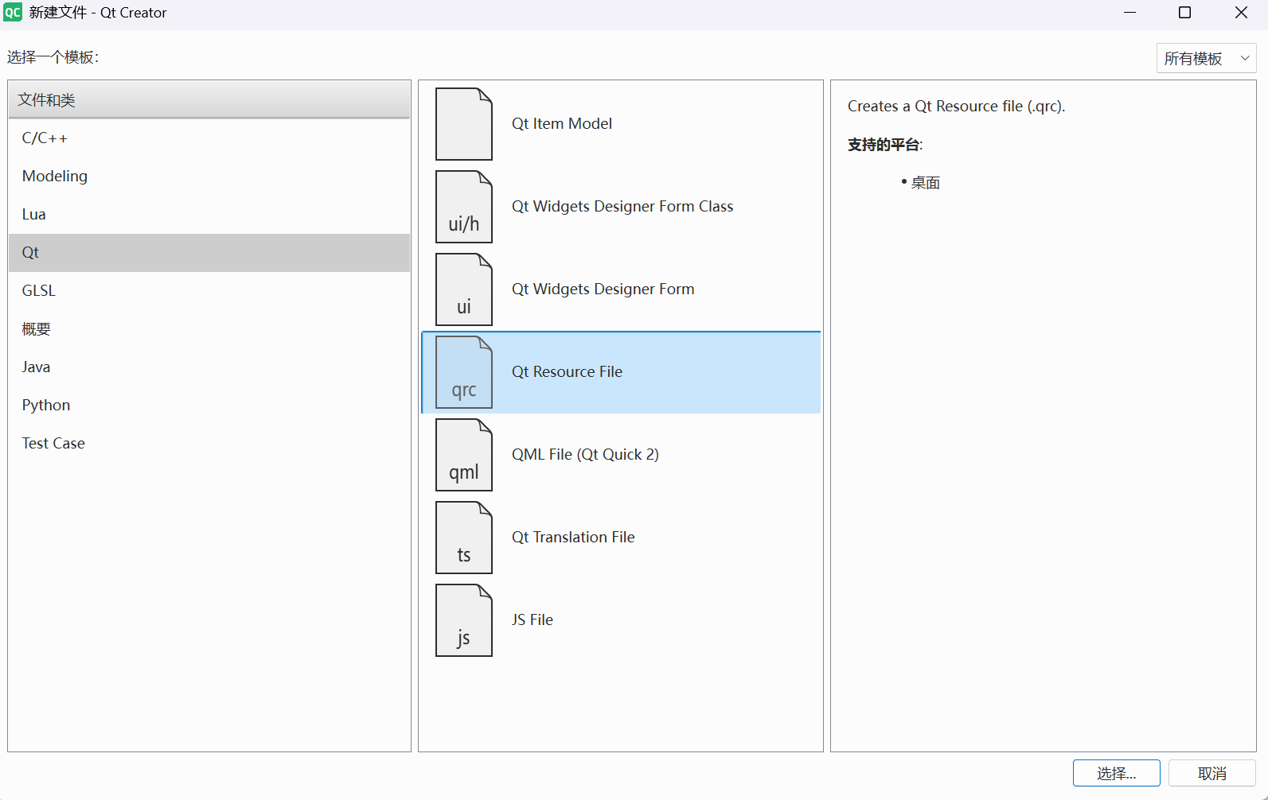1268x800 pixels.
Task: Click the 支持的平台 heading
Action: click(x=885, y=145)
